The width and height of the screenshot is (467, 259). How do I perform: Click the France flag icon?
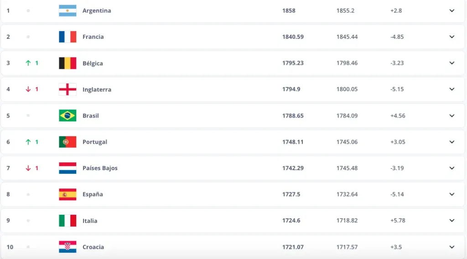(x=67, y=37)
